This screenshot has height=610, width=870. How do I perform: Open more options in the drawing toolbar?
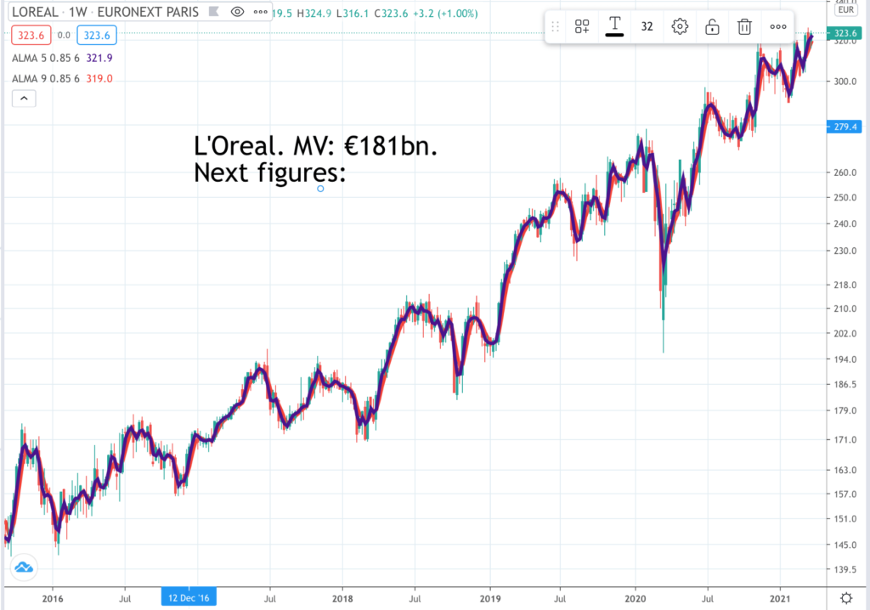pos(778,26)
